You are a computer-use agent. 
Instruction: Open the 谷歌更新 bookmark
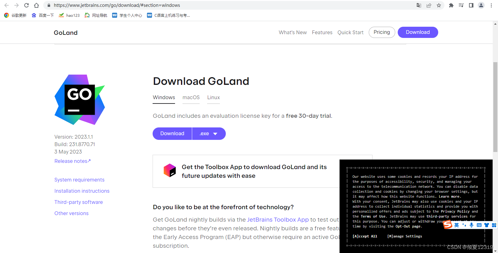pos(15,15)
